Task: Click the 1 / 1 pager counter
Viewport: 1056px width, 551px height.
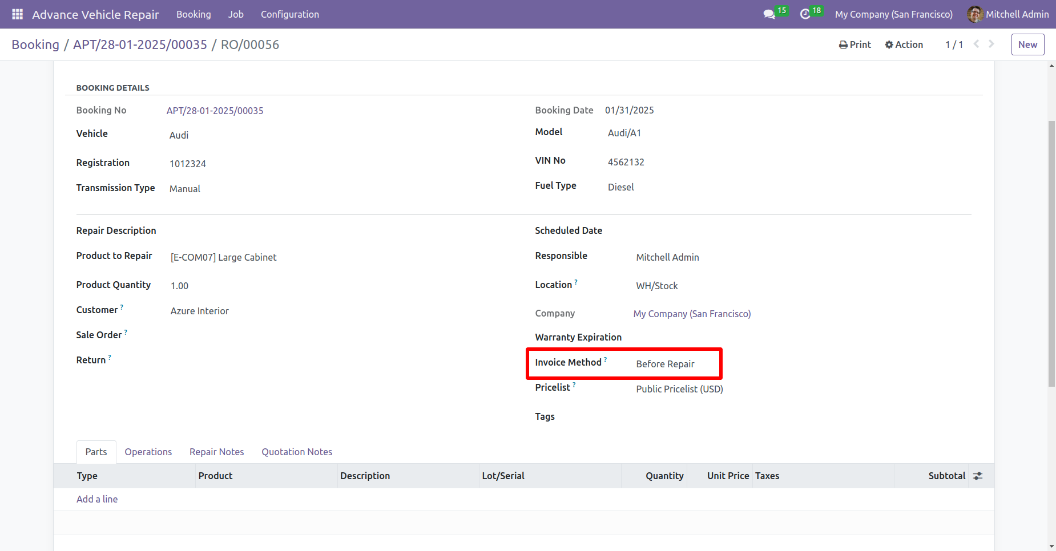Action: [x=954, y=44]
